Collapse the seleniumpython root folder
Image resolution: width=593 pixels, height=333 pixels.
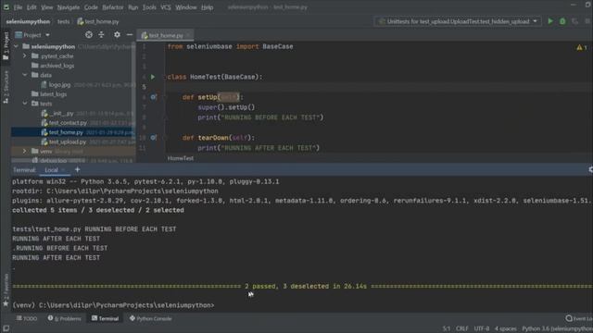tap(16, 46)
